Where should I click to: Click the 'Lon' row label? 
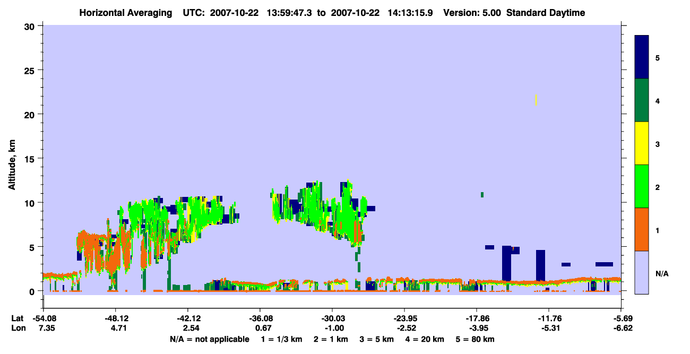click(18, 328)
